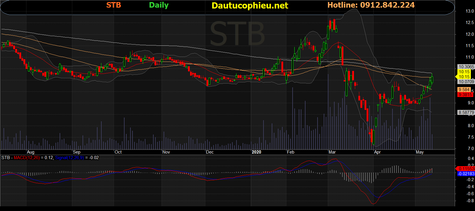Click the 2020 year marker on the time axis
This screenshot has height=211, width=475.
click(x=256, y=152)
